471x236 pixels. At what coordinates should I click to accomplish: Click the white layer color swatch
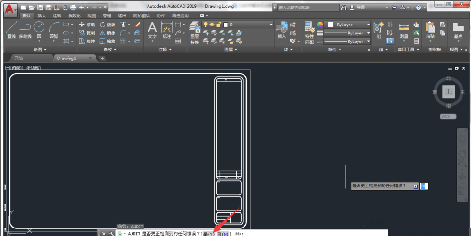[226, 25]
